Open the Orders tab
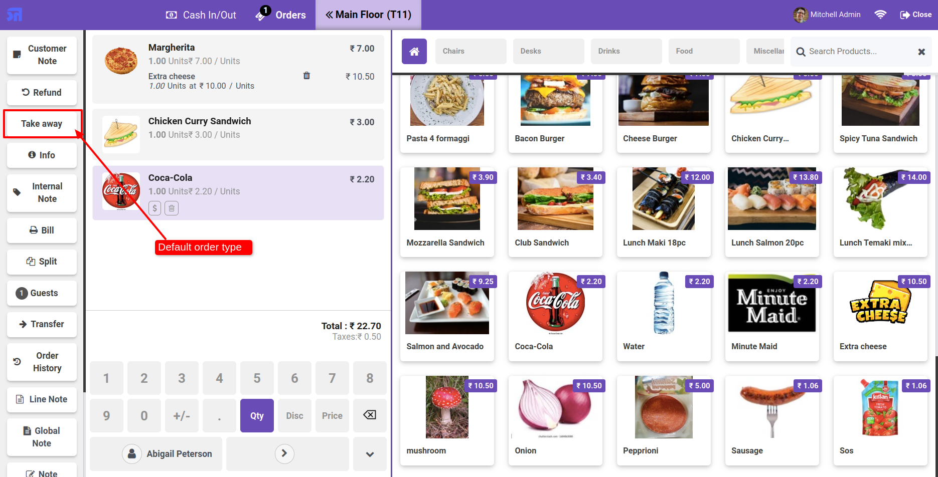The height and width of the screenshot is (477, 938). (281, 15)
